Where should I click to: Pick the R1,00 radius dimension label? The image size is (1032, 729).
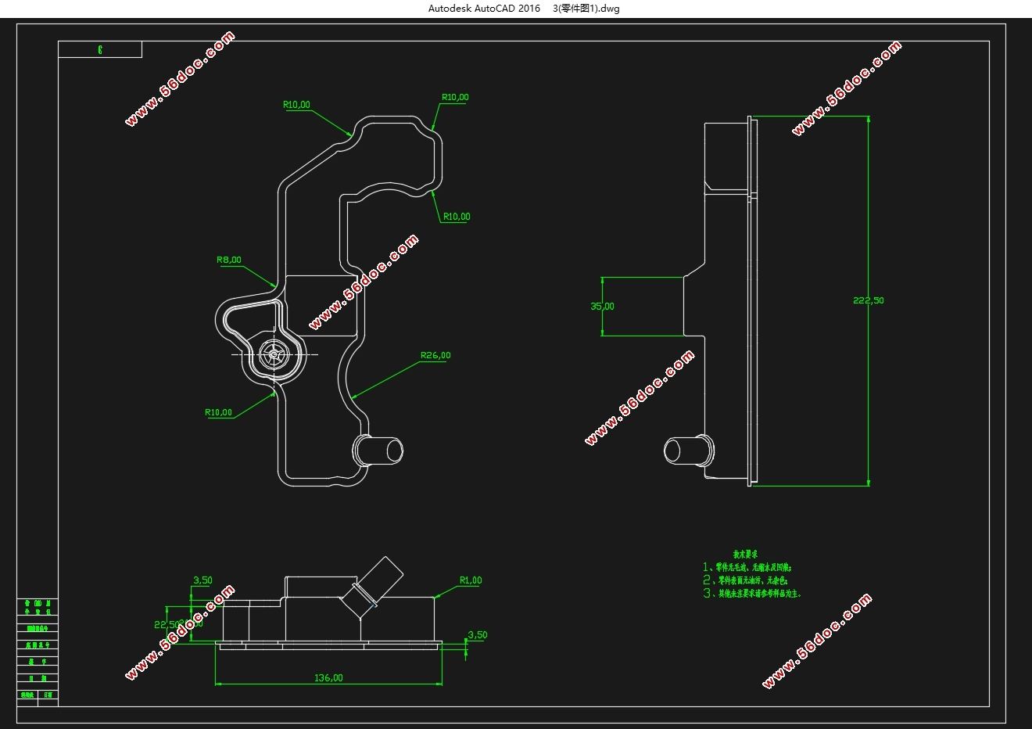471,580
